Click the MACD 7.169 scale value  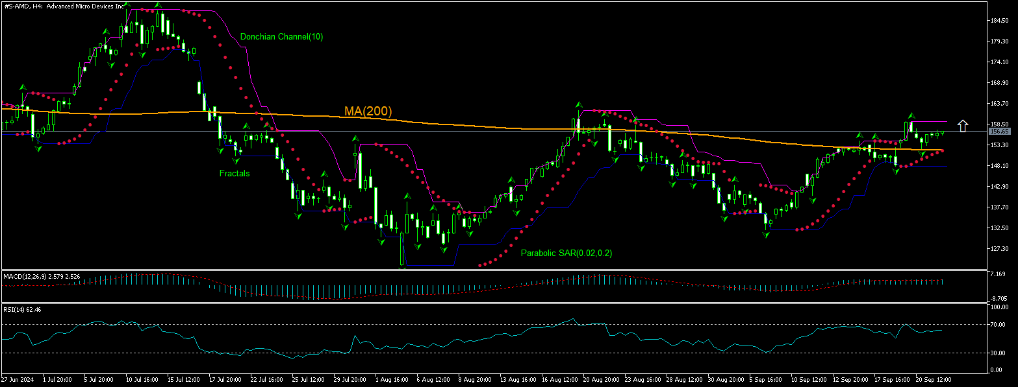[x=997, y=275]
